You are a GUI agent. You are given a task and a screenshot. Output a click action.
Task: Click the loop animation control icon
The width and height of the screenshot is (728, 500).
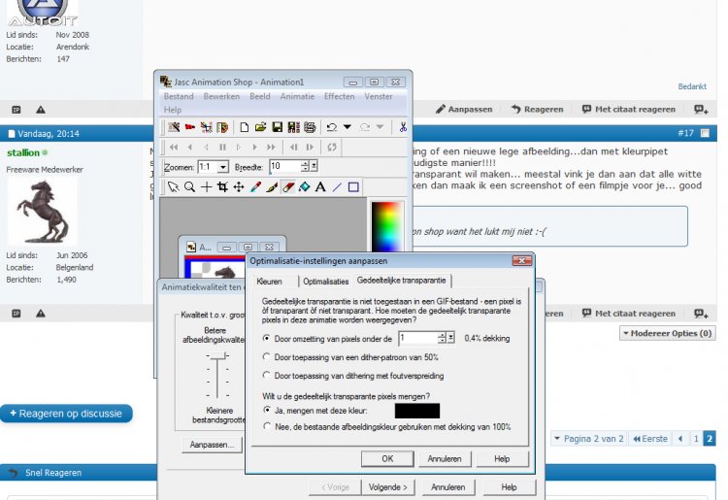pyautogui.click(x=332, y=148)
